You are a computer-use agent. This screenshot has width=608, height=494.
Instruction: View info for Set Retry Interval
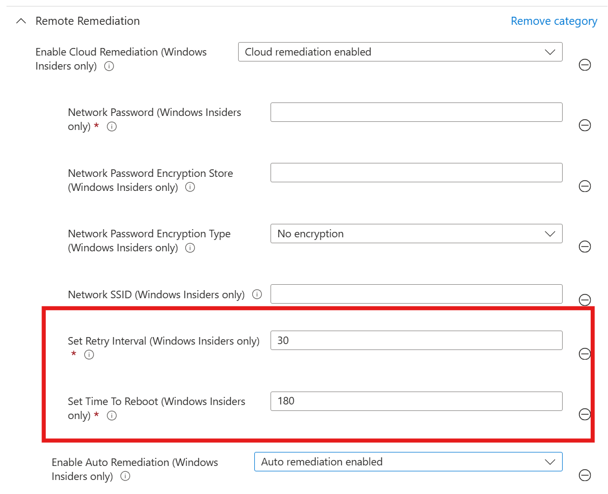point(89,354)
